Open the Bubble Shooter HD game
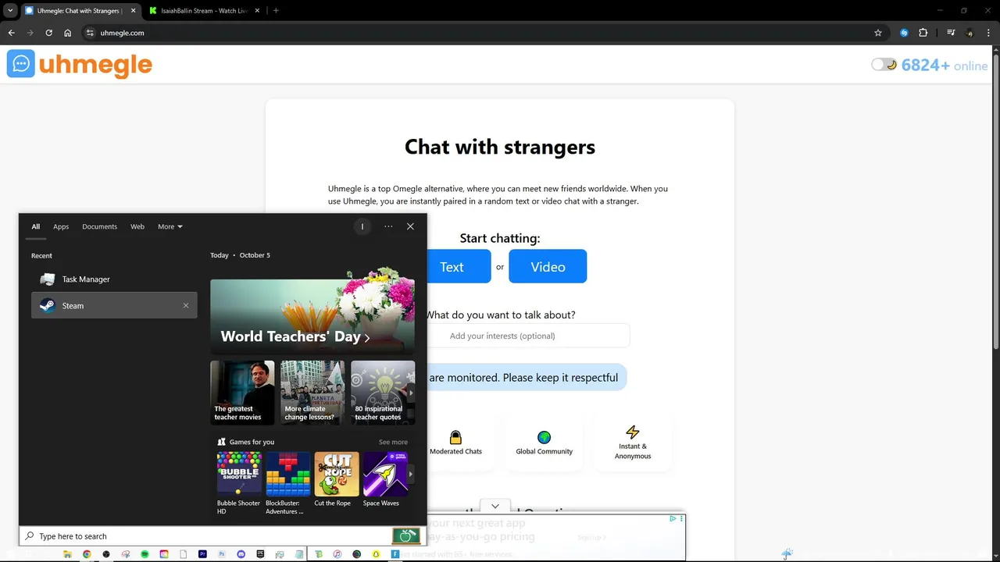This screenshot has height=562, width=1000. tap(239, 483)
